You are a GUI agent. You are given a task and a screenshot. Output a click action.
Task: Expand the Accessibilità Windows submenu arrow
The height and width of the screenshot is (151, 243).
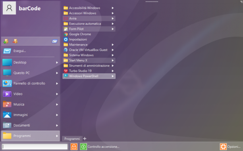click(x=113, y=8)
